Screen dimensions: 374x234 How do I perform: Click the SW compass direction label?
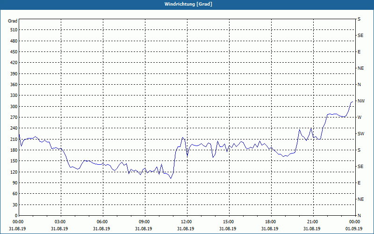click(x=361, y=134)
